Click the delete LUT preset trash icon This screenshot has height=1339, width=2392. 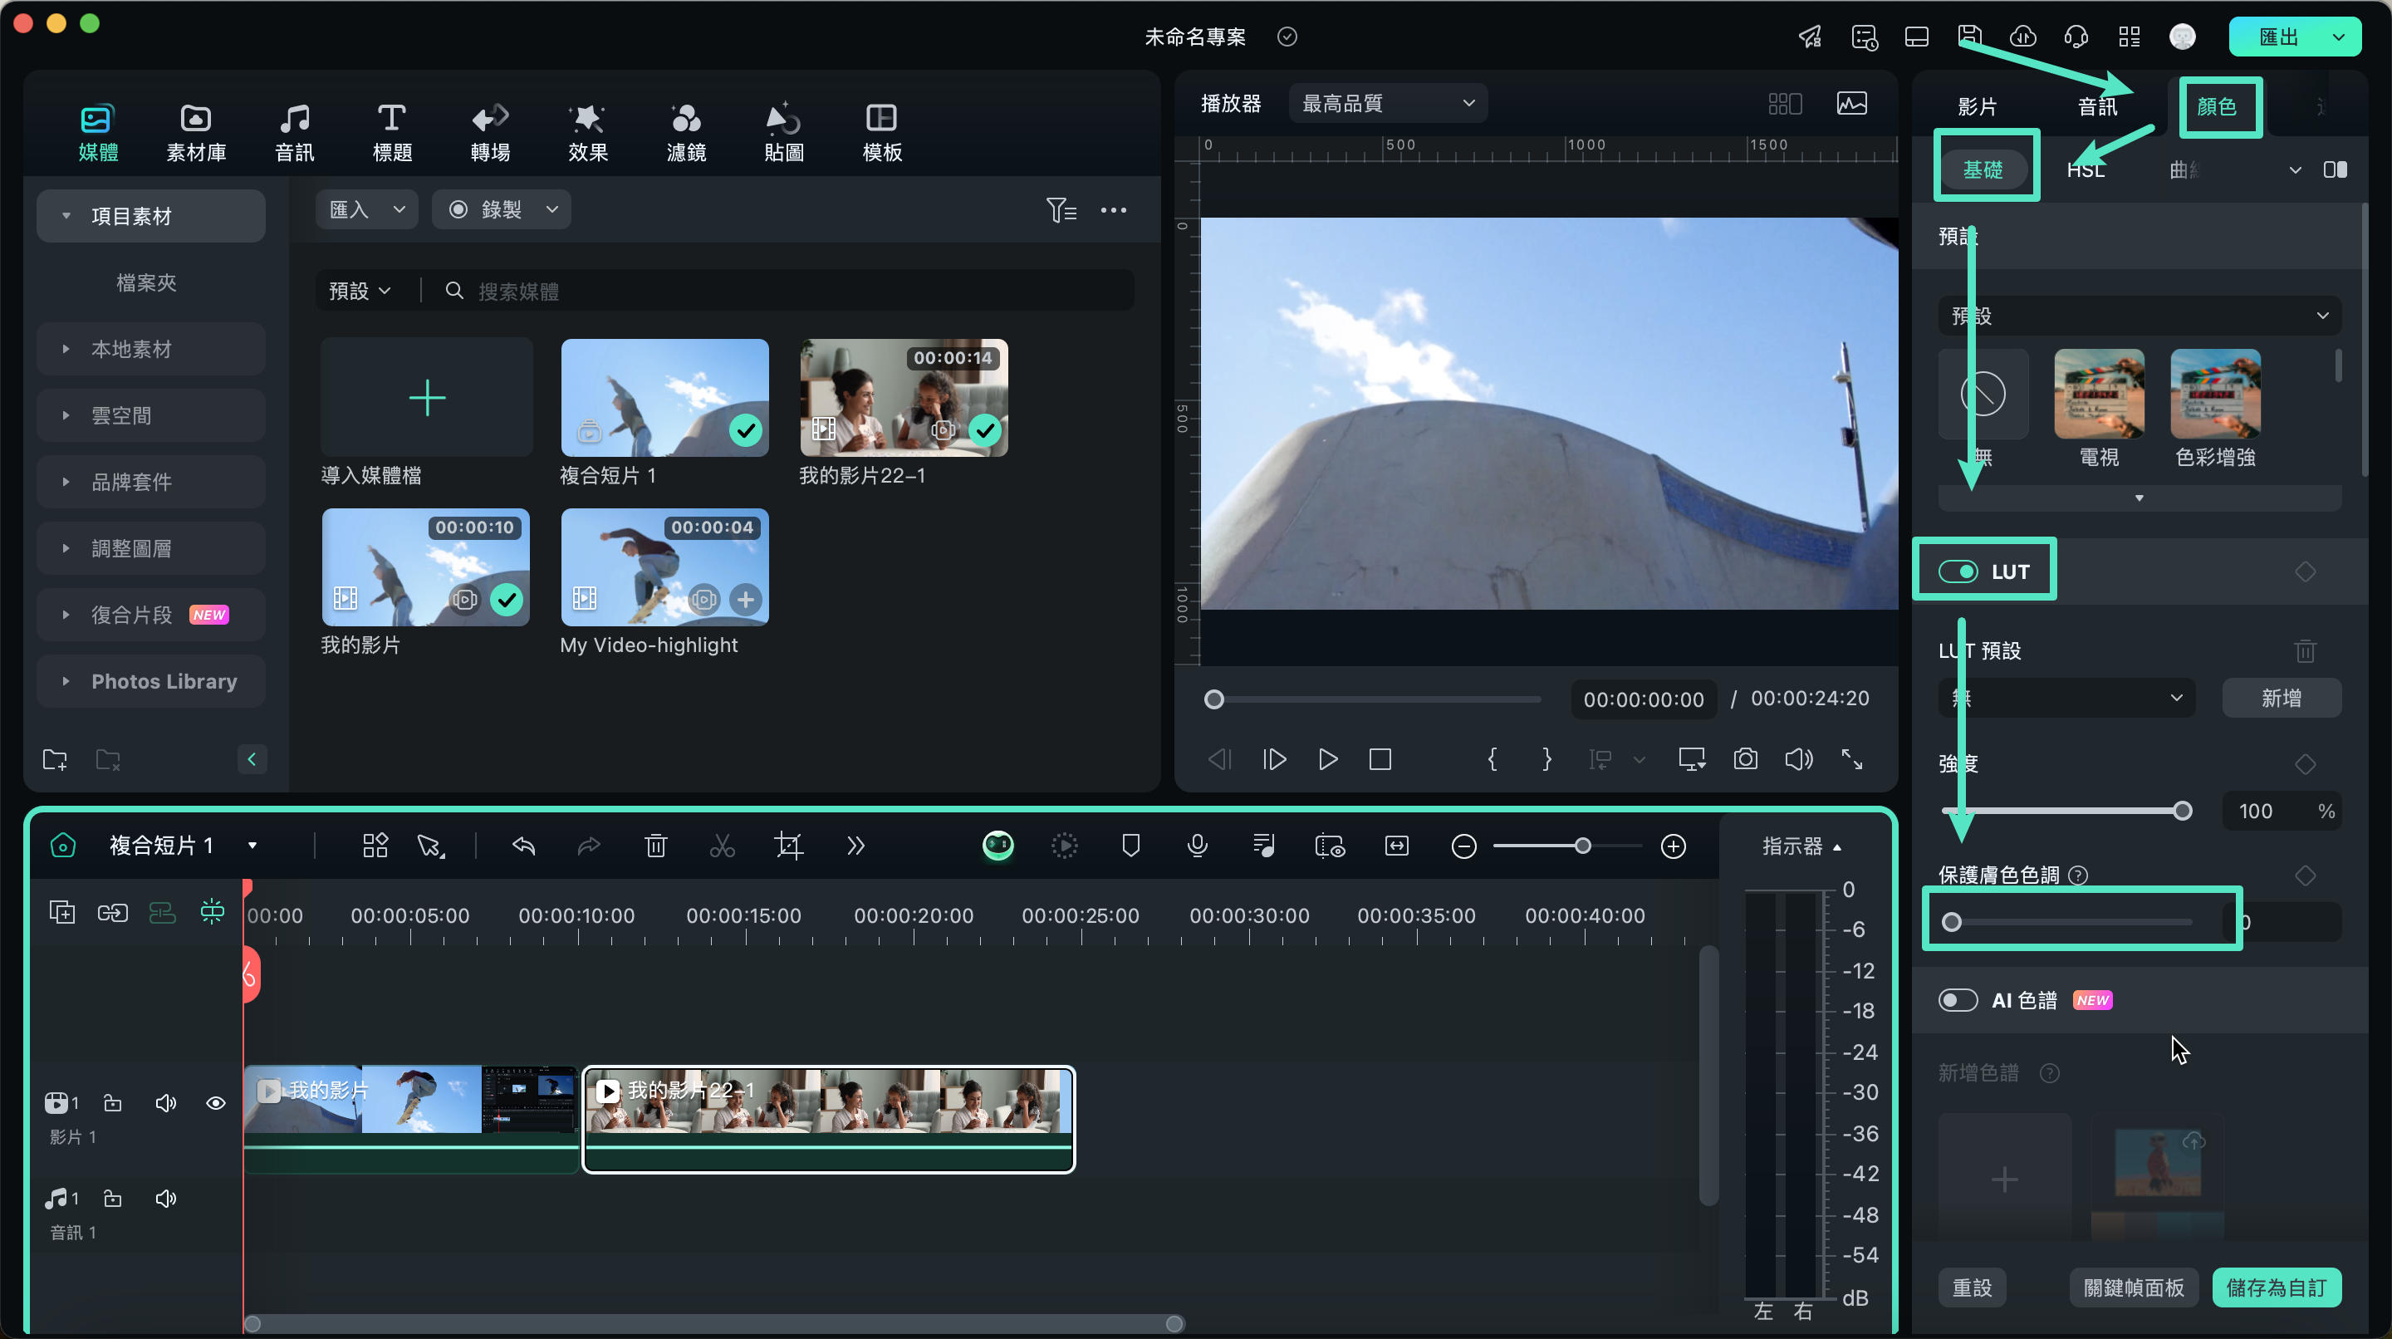tap(2305, 651)
